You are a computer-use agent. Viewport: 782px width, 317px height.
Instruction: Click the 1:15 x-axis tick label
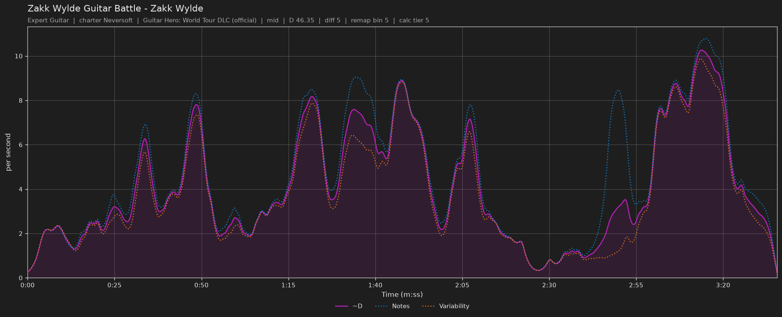click(x=288, y=285)
